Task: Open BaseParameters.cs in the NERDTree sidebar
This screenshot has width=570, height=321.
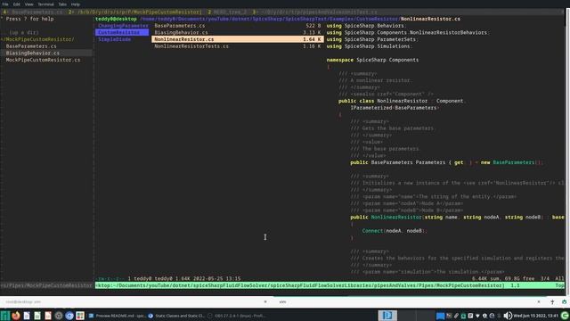Action: 31,46
